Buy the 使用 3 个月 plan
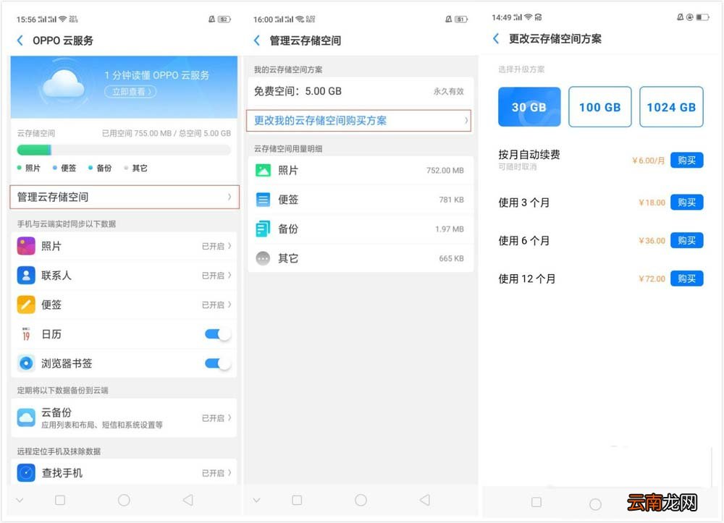The height and width of the screenshot is (523, 724). click(x=686, y=203)
